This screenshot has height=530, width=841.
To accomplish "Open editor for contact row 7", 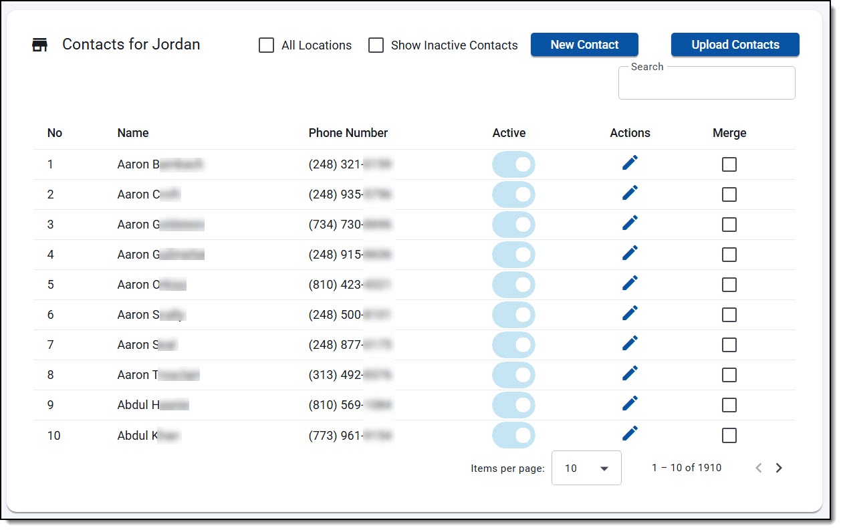I will 630,343.
